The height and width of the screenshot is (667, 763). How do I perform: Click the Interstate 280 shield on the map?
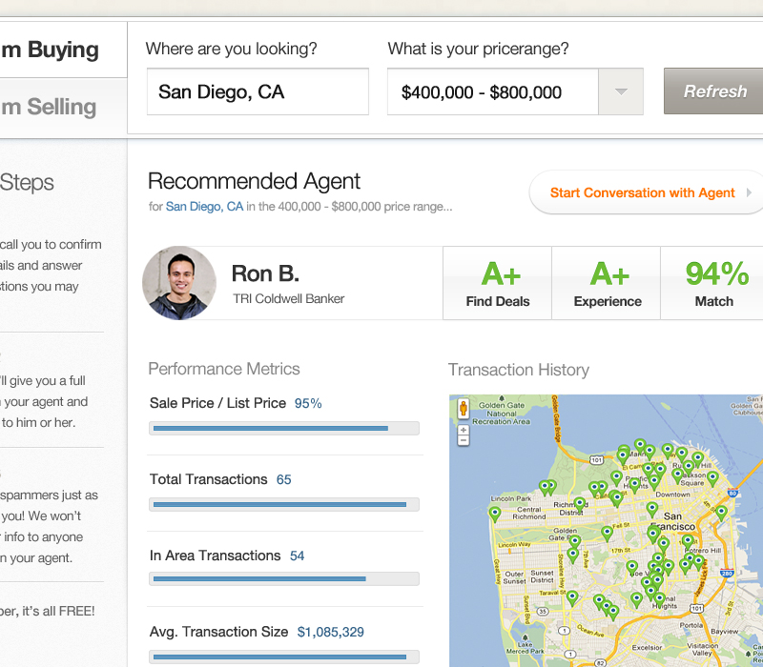click(727, 574)
